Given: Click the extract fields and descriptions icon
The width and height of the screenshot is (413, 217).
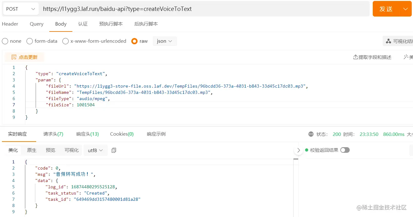Looking at the screenshot, I should [355, 57].
